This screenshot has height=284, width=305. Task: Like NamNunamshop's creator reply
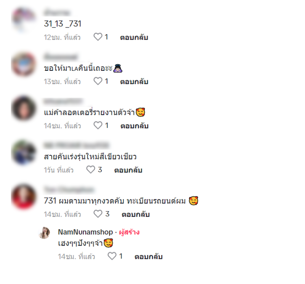pos(112,256)
